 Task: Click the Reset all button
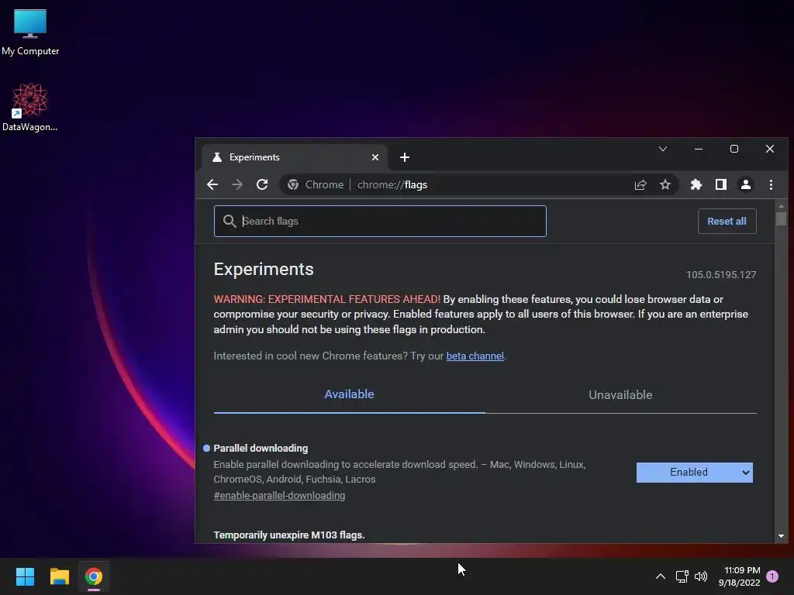[x=727, y=221]
